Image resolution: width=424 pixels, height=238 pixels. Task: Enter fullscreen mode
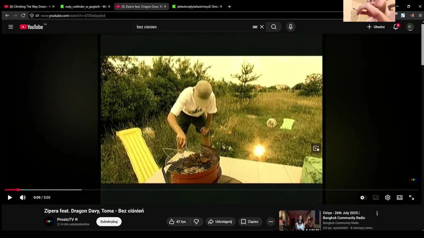click(x=411, y=197)
